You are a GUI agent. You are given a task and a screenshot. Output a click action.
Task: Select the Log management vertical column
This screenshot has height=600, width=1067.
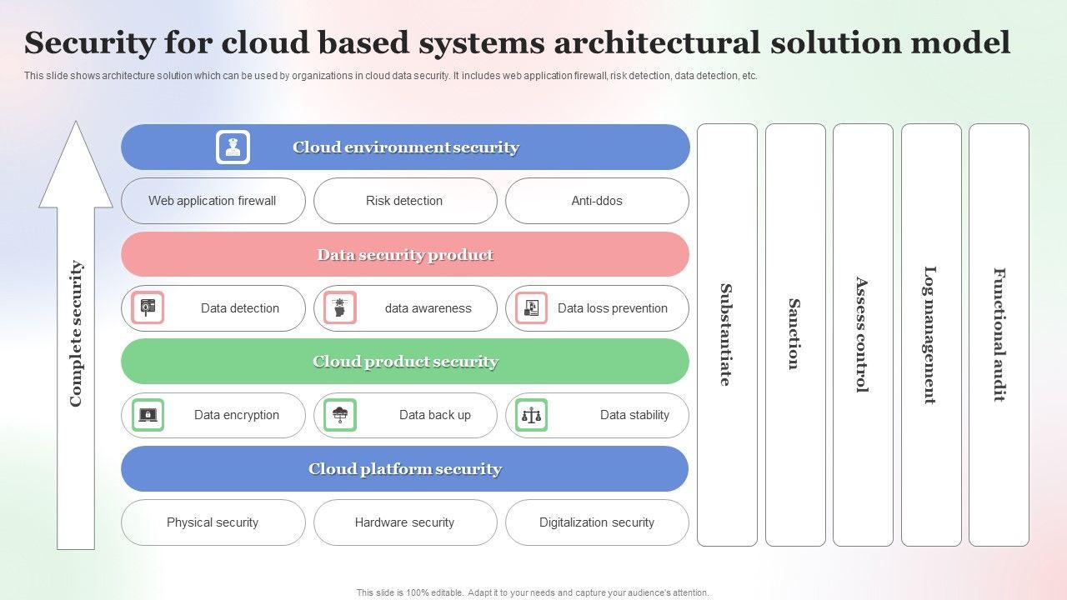pos(931,335)
